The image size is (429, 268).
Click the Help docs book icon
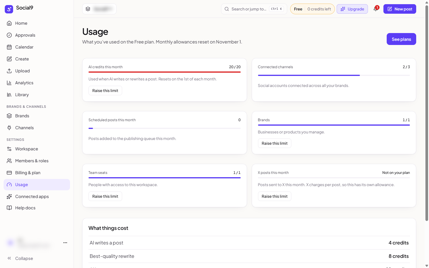[x=9, y=208]
